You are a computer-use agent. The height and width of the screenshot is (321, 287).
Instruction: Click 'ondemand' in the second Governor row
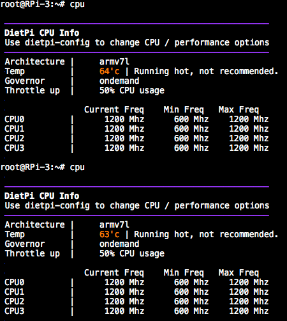[119, 244]
